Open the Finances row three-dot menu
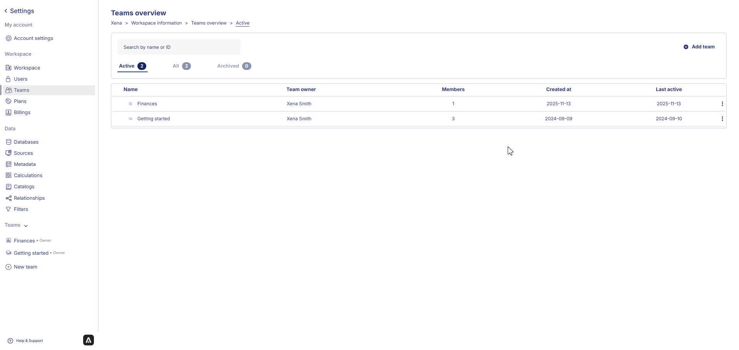The height and width of the screenshot is (350, 739). click(722, 104)
